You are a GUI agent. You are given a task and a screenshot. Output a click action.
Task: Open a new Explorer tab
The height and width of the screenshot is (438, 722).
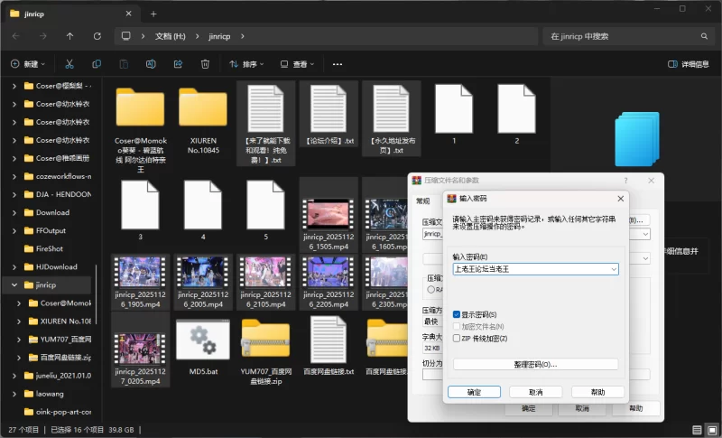pos(153,14)
